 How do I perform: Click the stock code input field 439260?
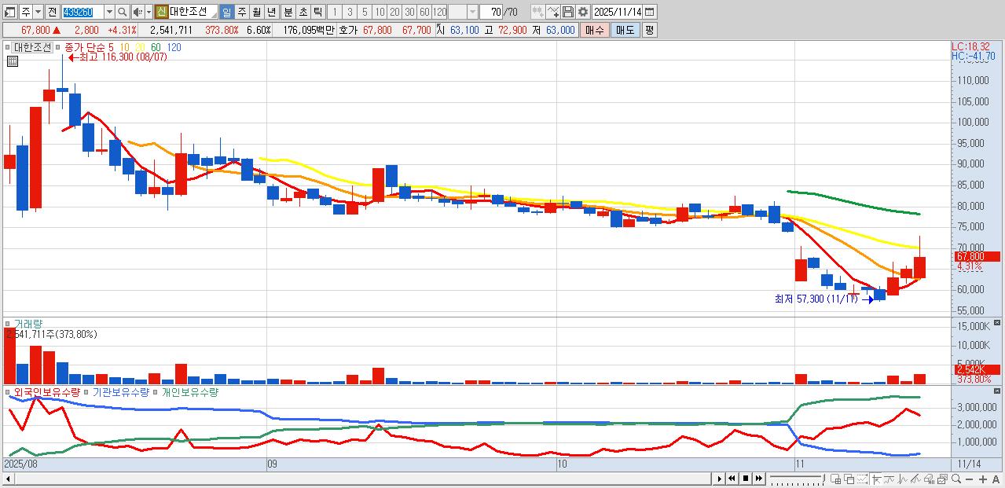click(x=83, y=12)
